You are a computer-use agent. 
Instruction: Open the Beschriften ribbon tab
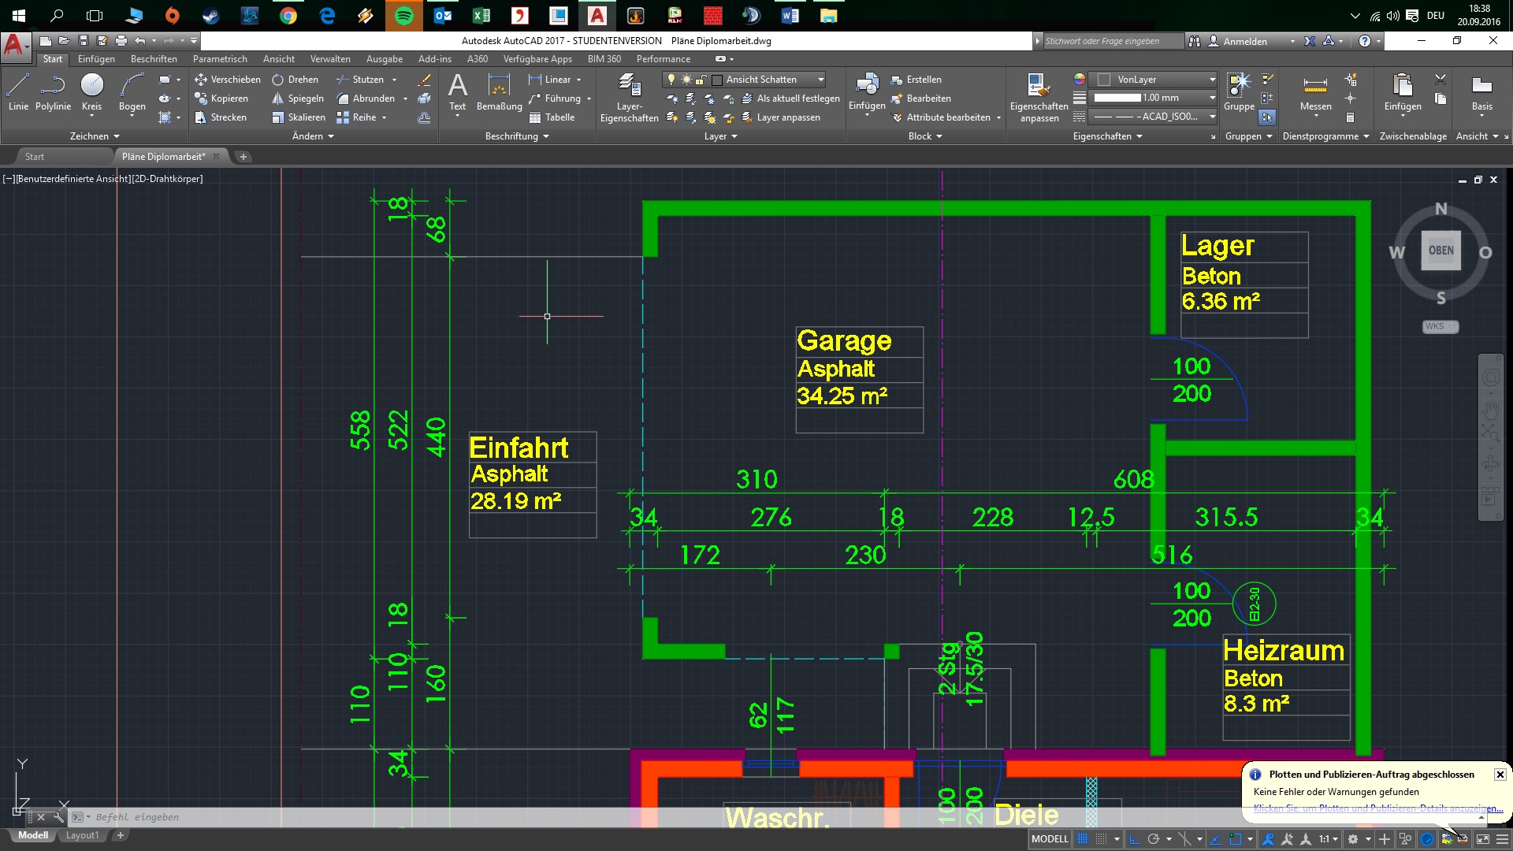(x=154, y=59)
